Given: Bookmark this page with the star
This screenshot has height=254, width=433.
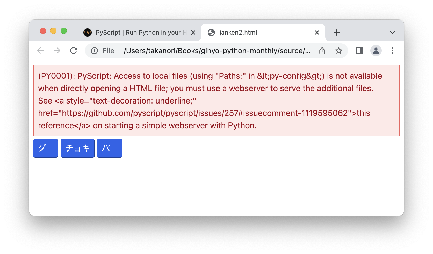Looking at the screenshot, I should point(339,51).
